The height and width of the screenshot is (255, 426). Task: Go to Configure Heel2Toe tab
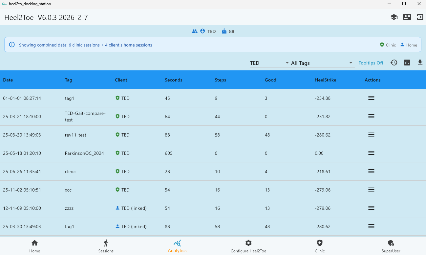click(248, 246)
